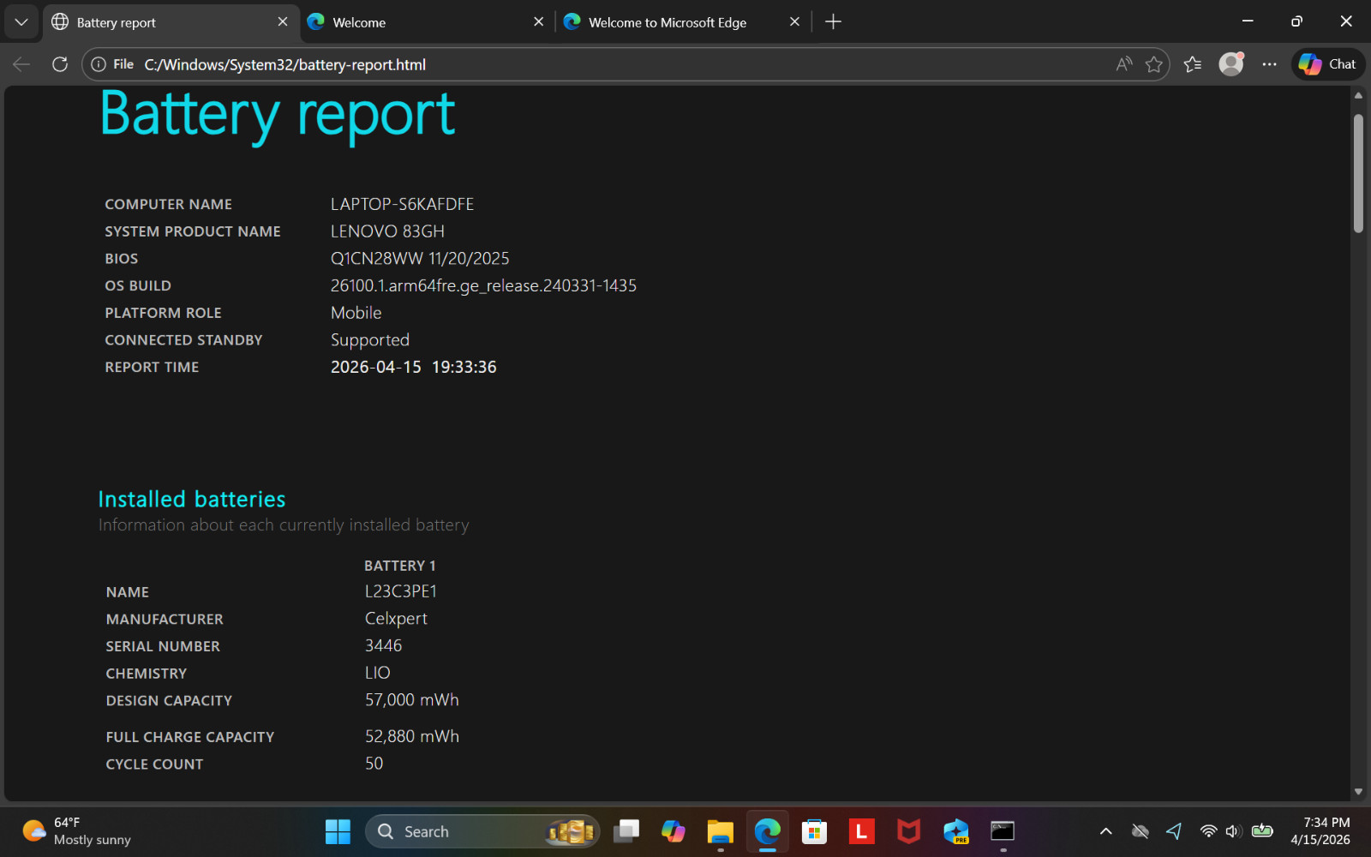Click the connected standby value 'Supported'
The height and width of the screenshot is (857, 1371).
(x=370, y=341)
